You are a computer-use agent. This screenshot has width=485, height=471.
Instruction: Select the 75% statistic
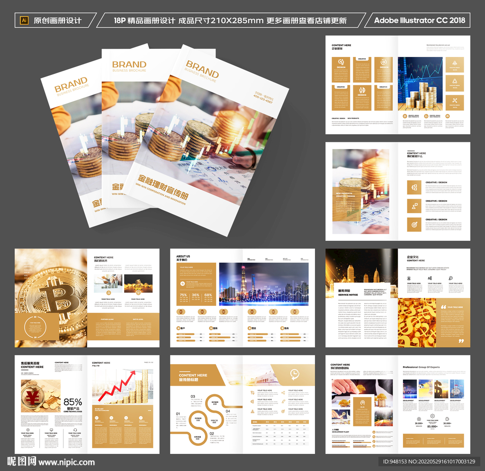pos(183,295)
